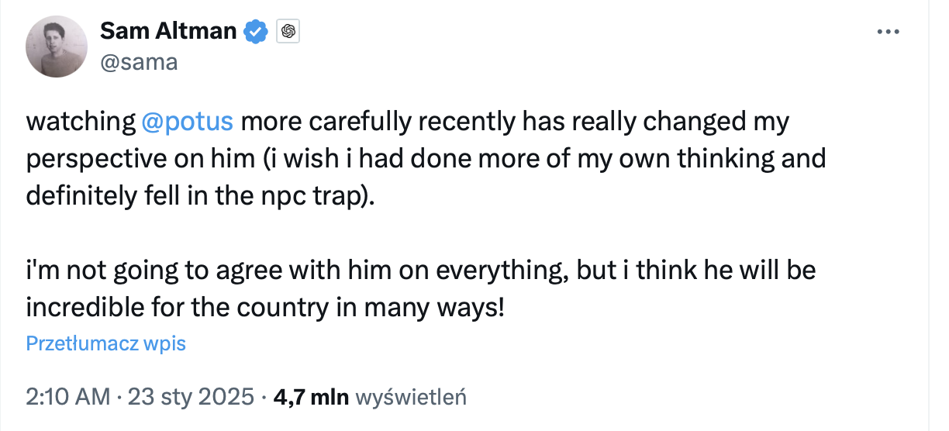Click the wyświetleń views label

point(410,398)
